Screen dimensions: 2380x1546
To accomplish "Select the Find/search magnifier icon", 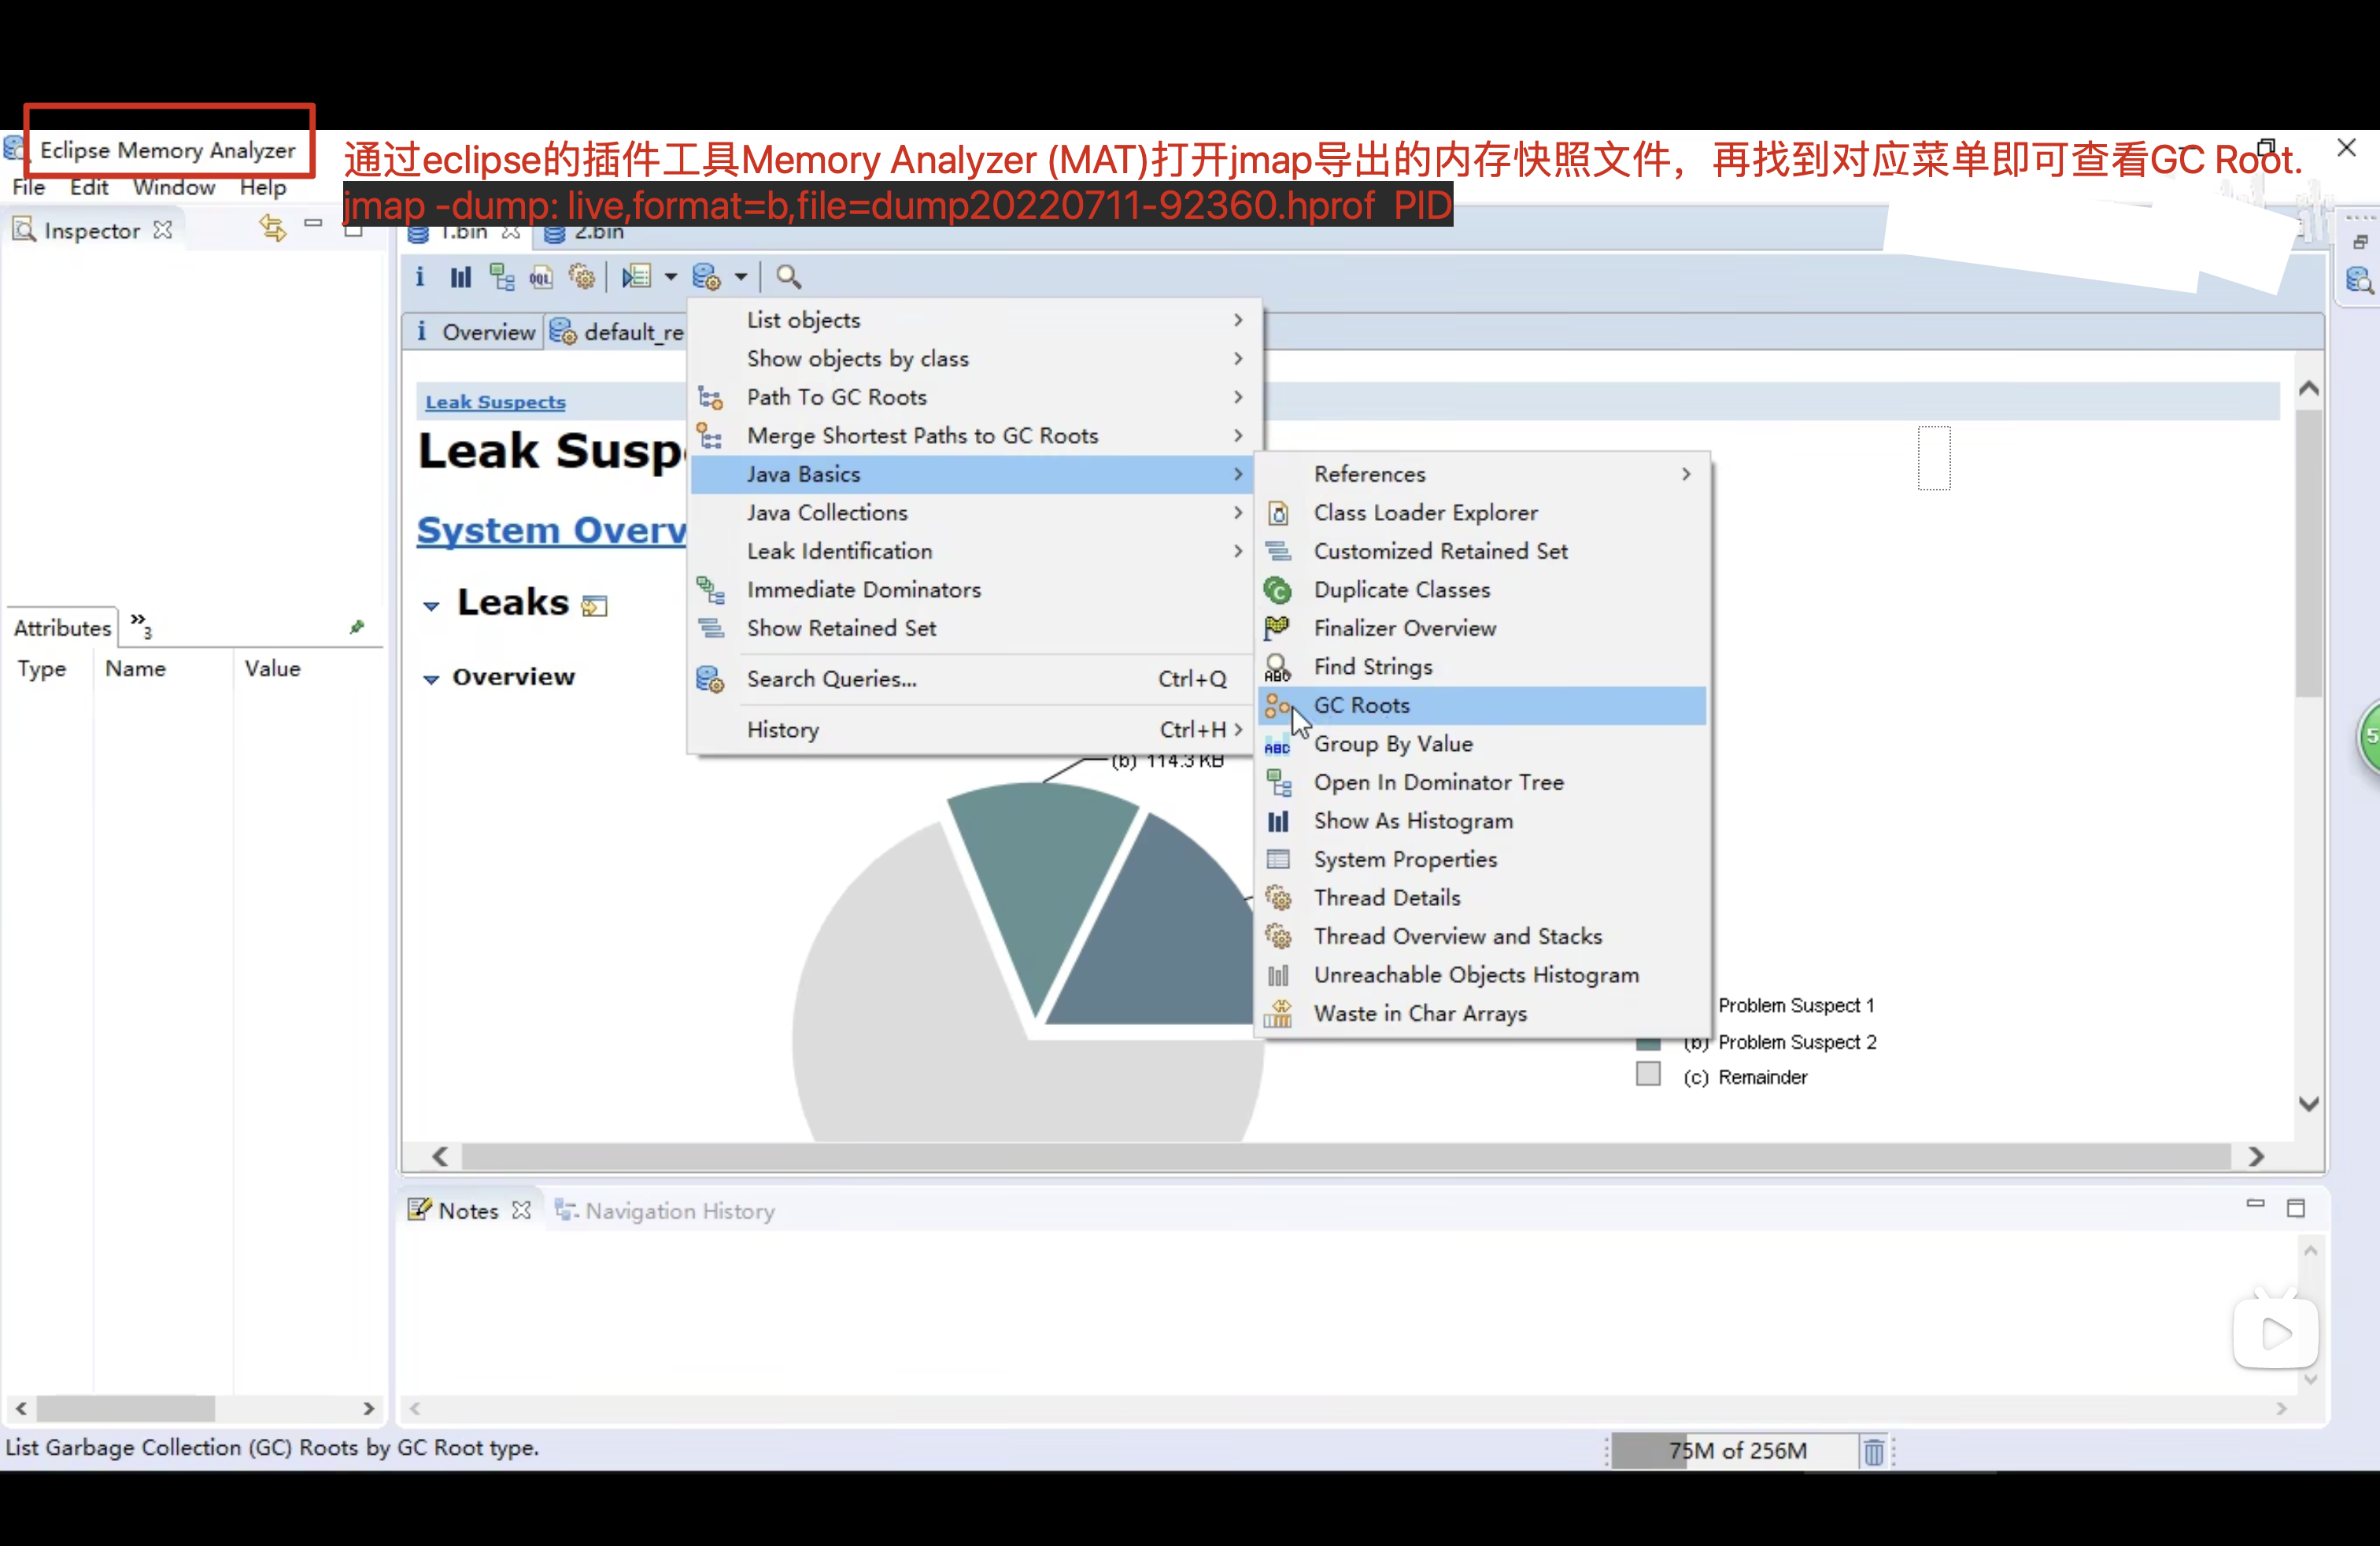I will (788, 277).
